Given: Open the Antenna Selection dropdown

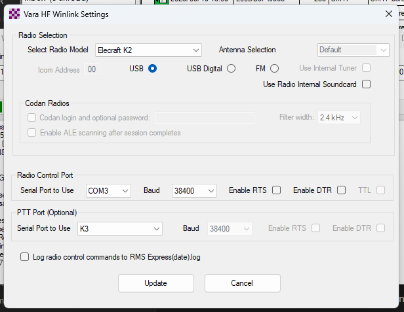Looking at the screenshot, I should [x=353, y=50].
